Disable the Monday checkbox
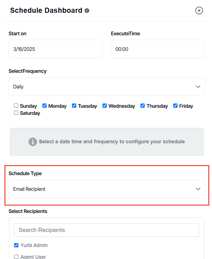 pos(44,105)
